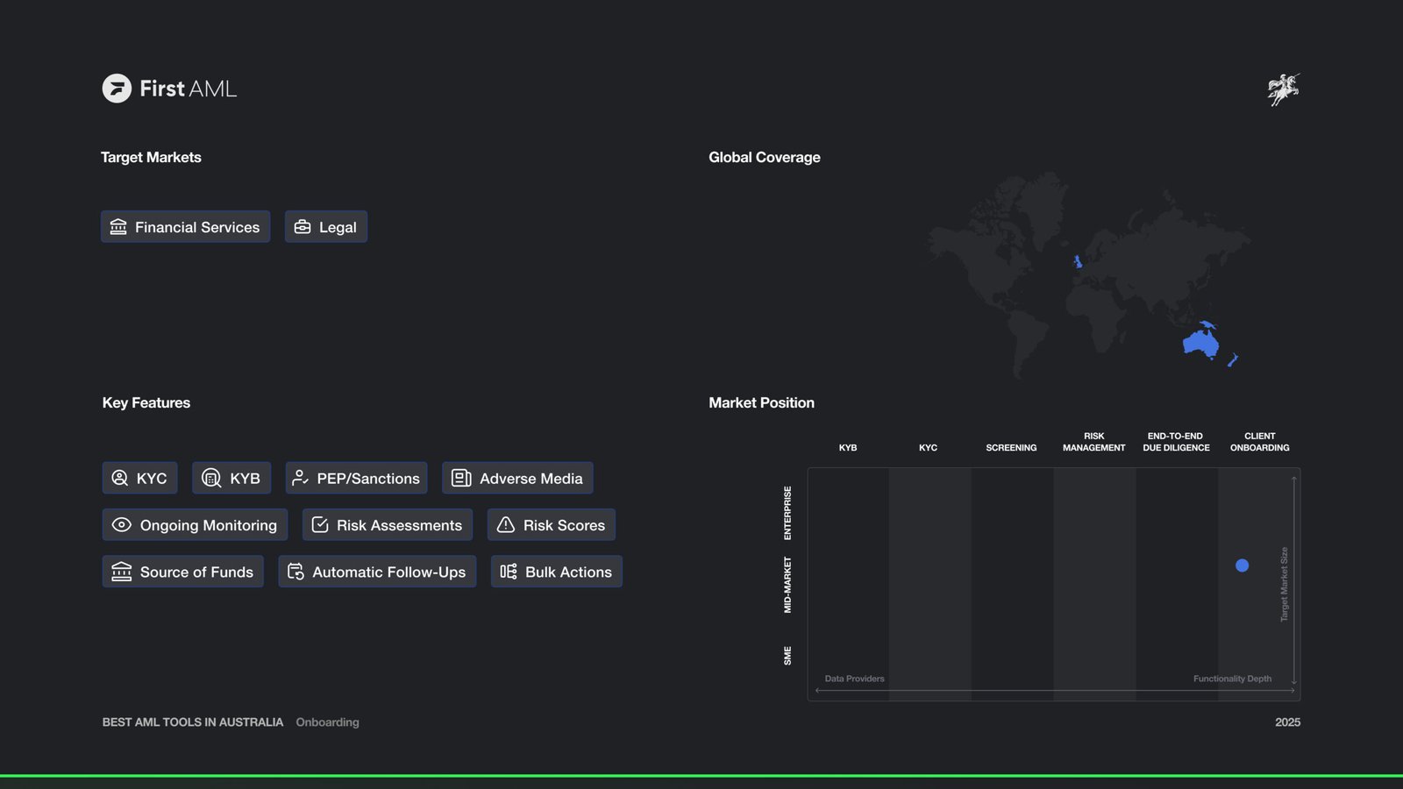
Task: Click the newspaper icon in Adverse Media
Action: point(461,478)
